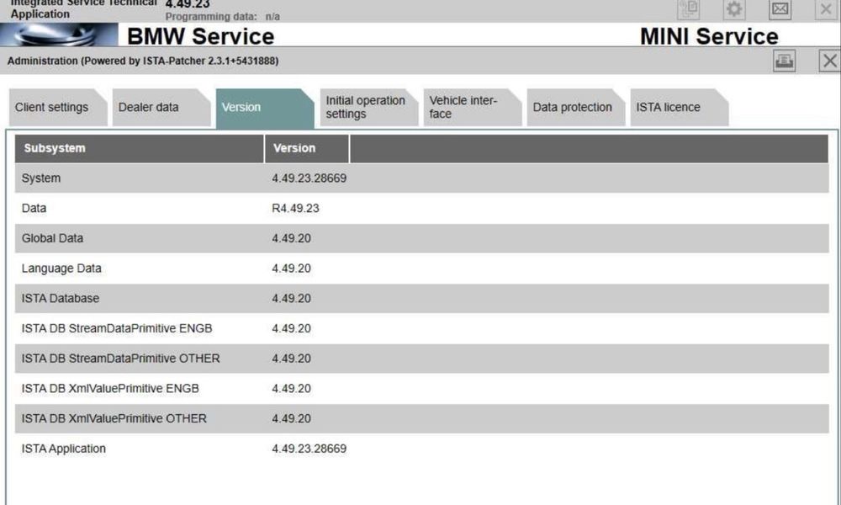This screenshot has height=505, width=841.
Task: Switch to the ISTA licence tab
Action: (x=679, y=108)
